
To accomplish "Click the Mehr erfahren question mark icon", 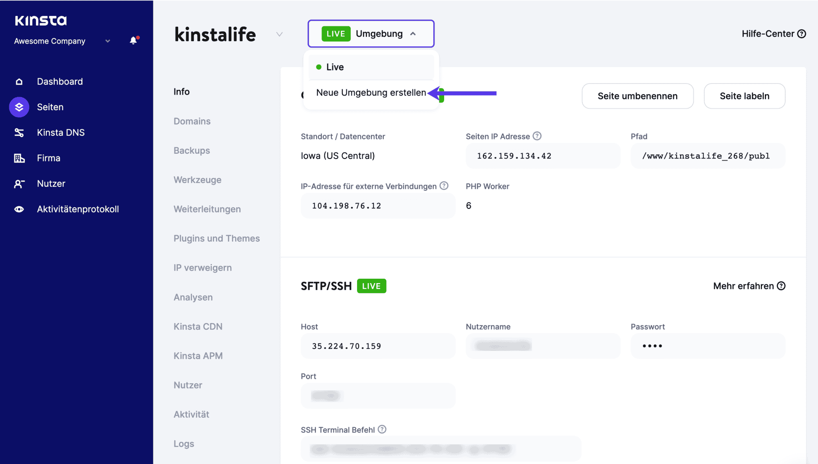I will [x=781, y=286].
